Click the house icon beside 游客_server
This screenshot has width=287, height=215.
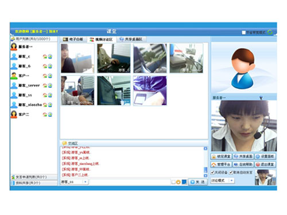click(45, 85)
